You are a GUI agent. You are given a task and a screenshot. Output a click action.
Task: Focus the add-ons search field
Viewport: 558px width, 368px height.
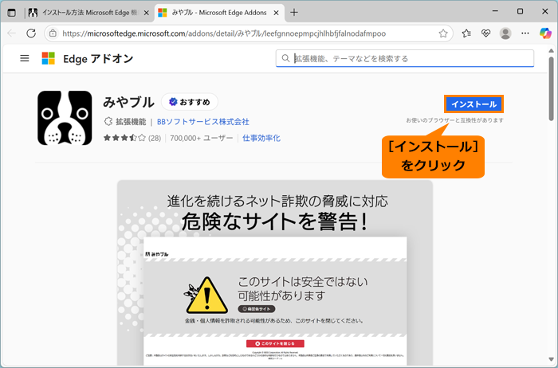pos(405,58)
